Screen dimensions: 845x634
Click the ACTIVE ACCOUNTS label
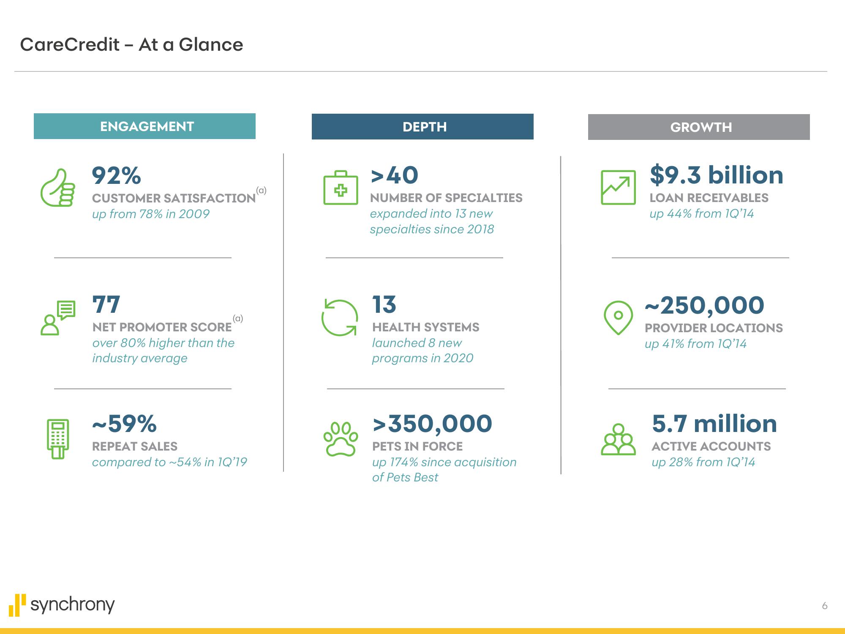[711, 446]
